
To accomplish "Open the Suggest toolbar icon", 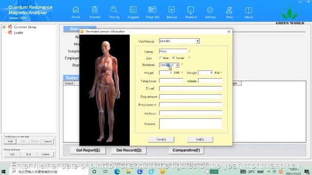I will [x=133, y=12].
